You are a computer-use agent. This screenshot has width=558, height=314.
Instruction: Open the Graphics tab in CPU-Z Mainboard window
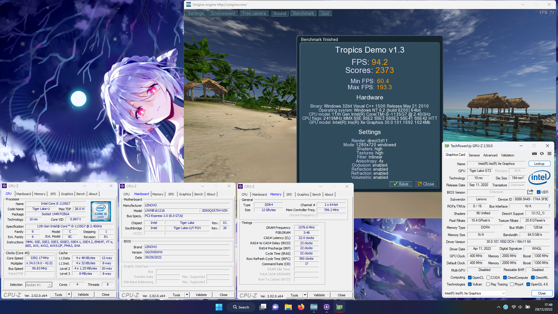pos(185,194)
